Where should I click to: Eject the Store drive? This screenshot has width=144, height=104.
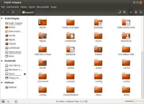pos(25,74)
